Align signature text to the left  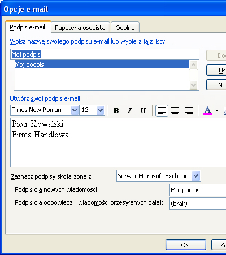click(162, 111)
